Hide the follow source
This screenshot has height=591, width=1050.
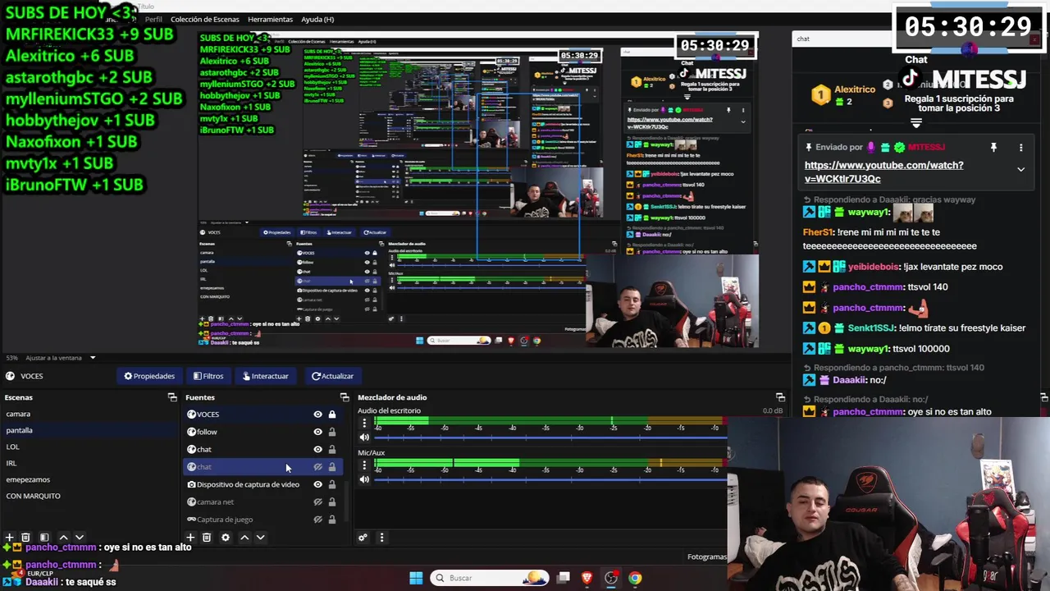(317, 432)
